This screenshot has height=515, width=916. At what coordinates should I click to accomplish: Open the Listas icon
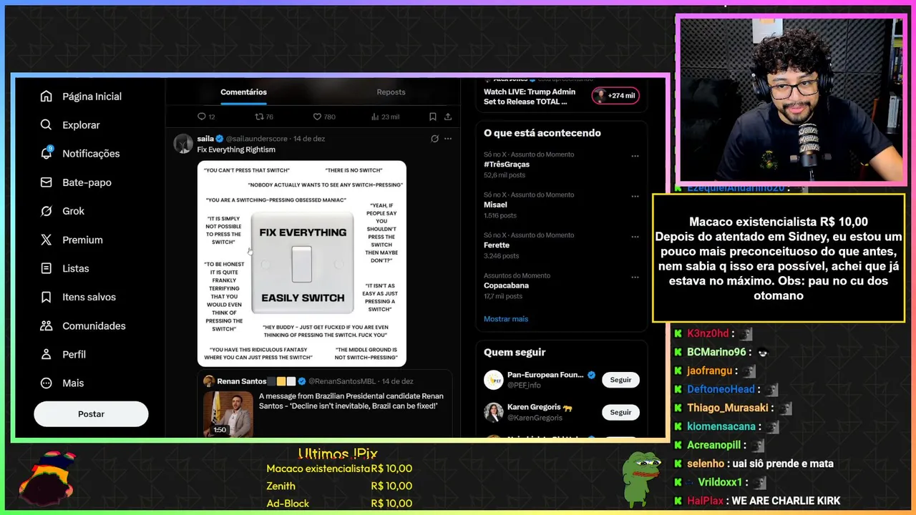47,268
